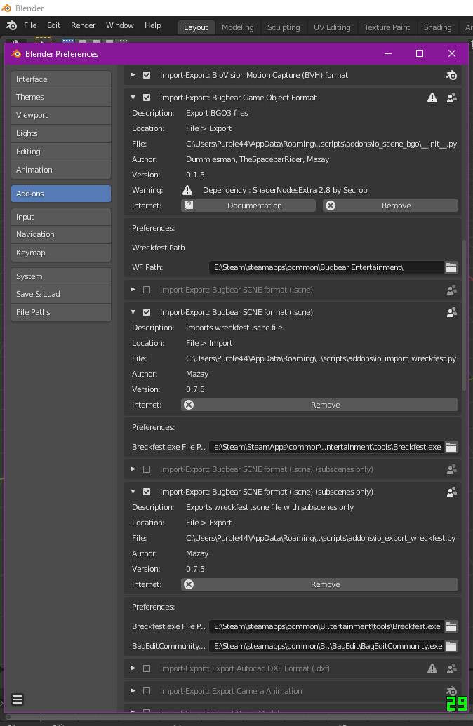Click warning triangle on Bugbear Game Object row
Image resolution: width=473 pixels, height=726 pixels.
pos(432,98)
